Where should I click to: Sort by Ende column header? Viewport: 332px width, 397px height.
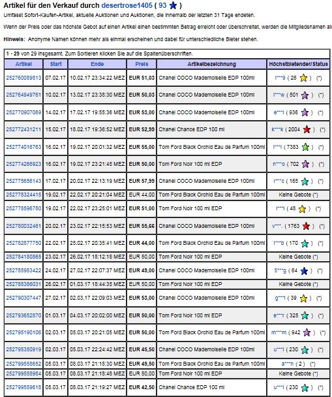(97, 64)
